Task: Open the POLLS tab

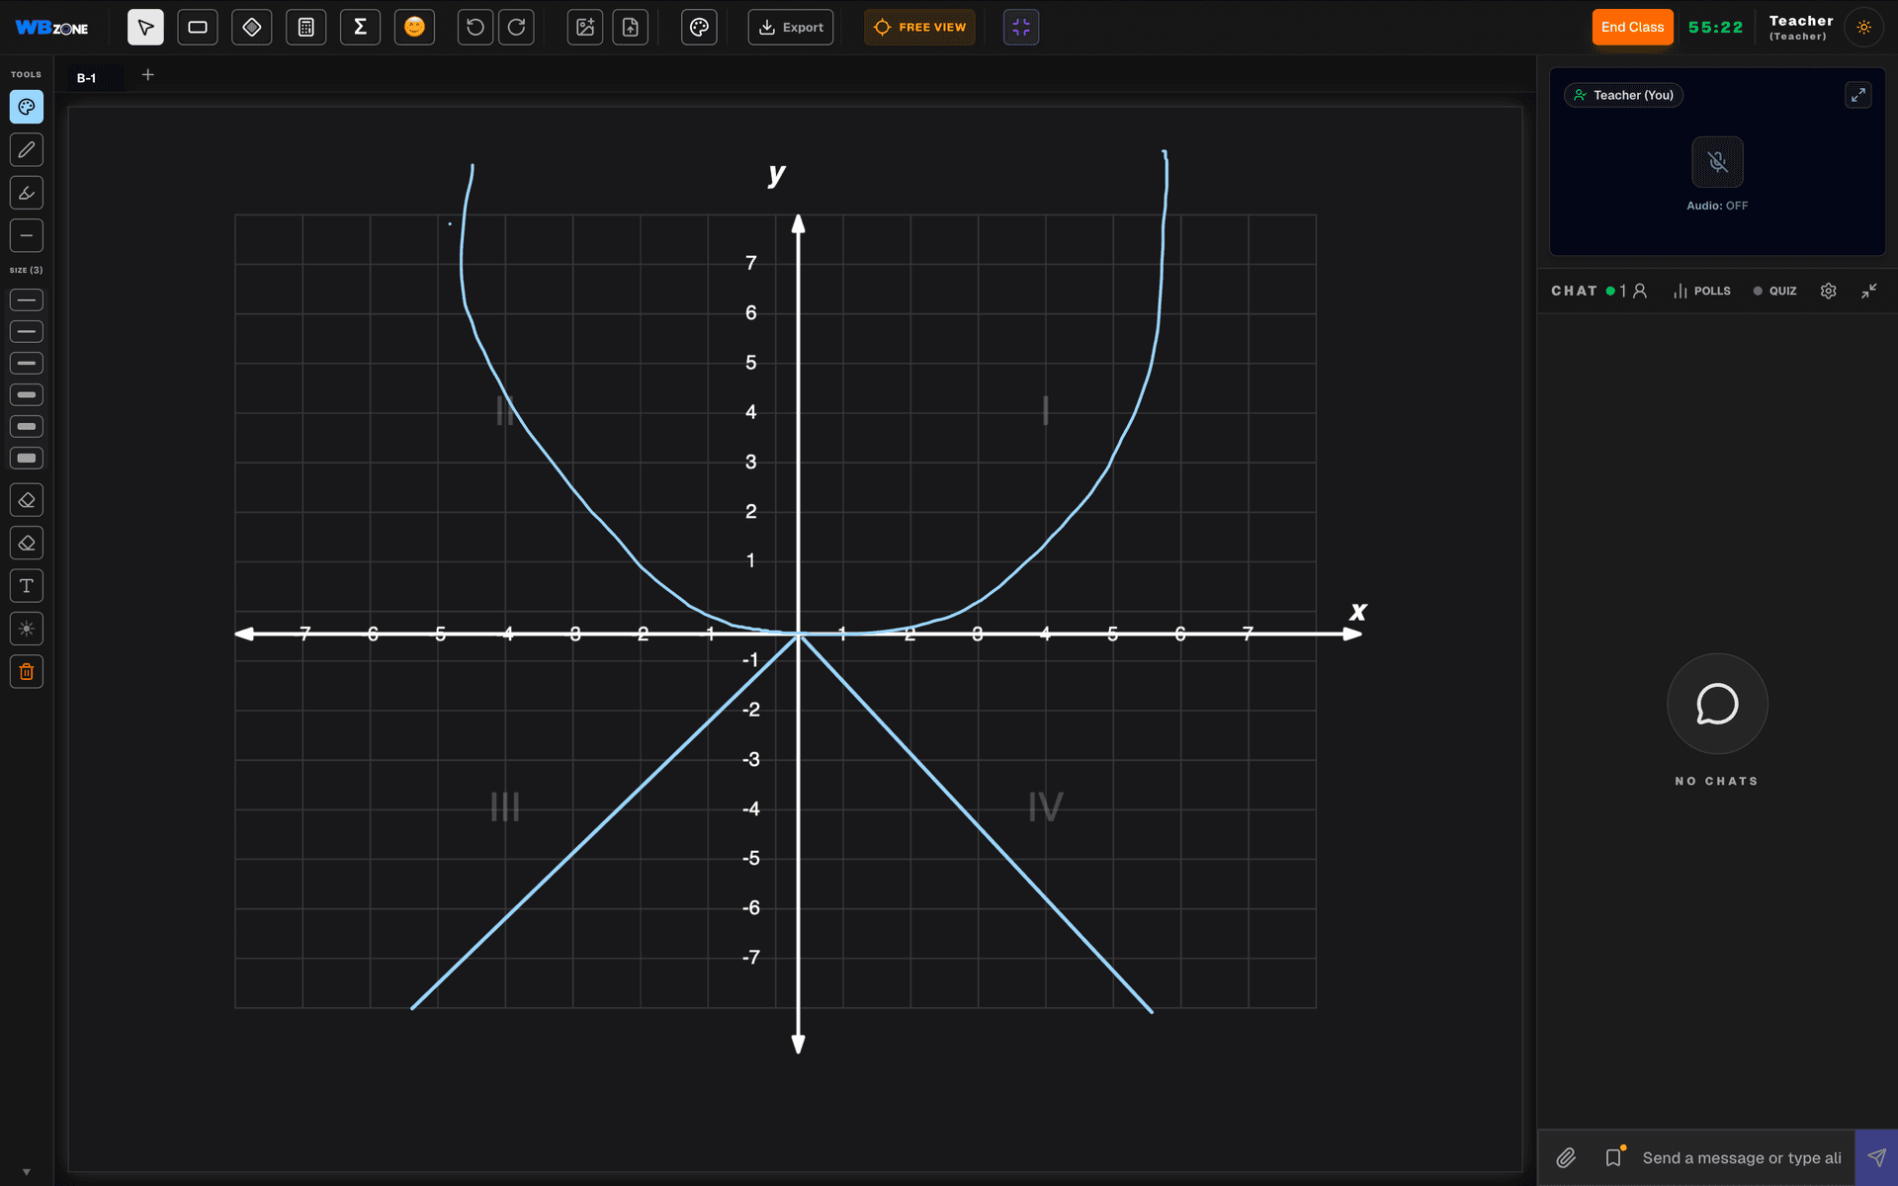Action: point(1701,291)
